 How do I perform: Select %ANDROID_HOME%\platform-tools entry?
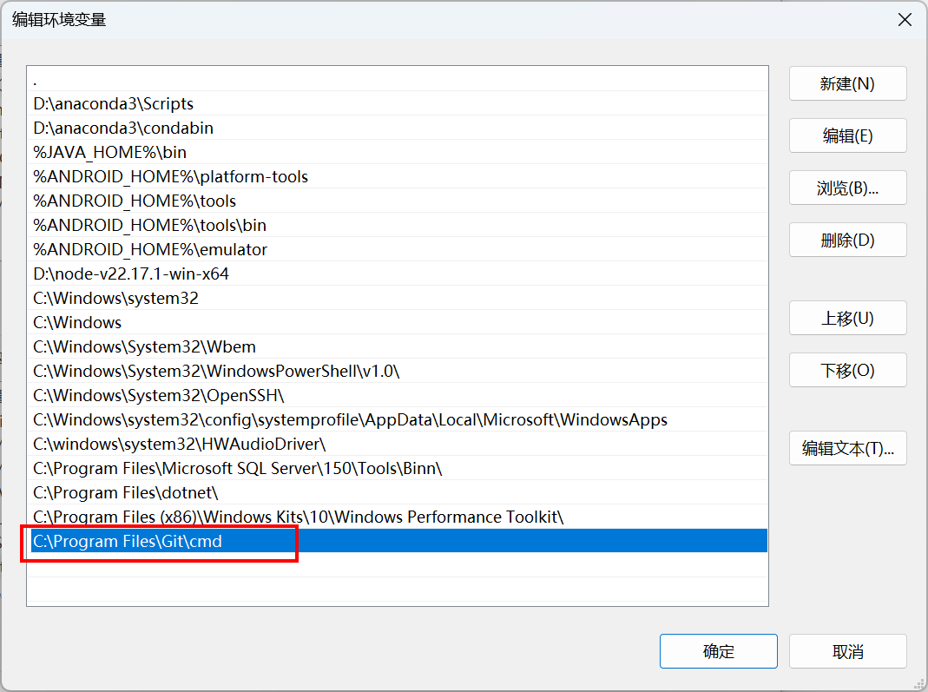(397, 176)
